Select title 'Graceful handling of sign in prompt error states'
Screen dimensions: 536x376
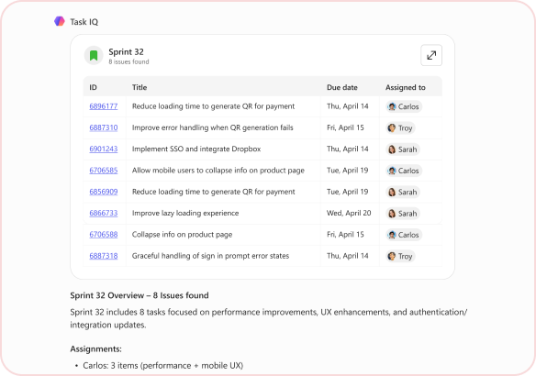click(x=210, y=256)
